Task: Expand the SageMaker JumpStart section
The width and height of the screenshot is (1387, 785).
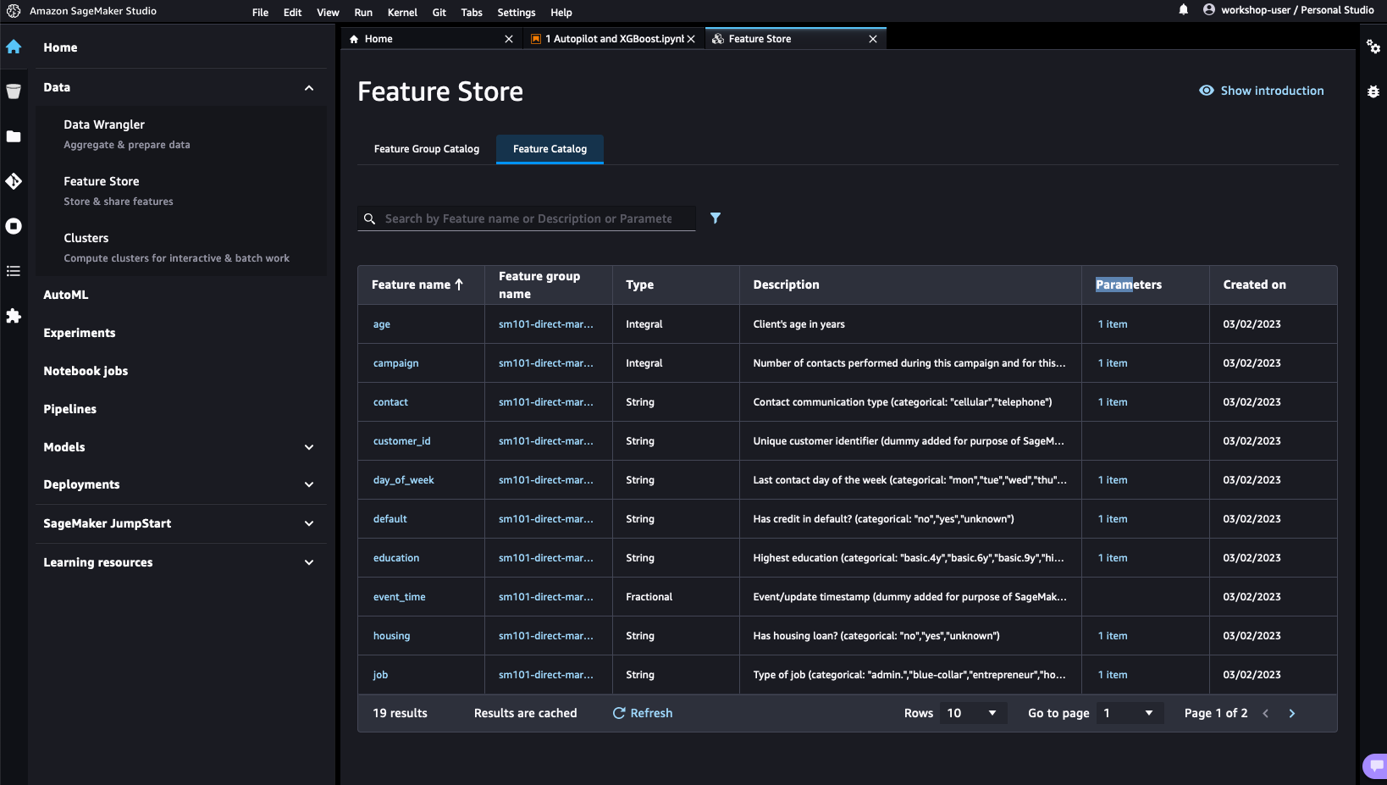Action: [x=309, y=523]
